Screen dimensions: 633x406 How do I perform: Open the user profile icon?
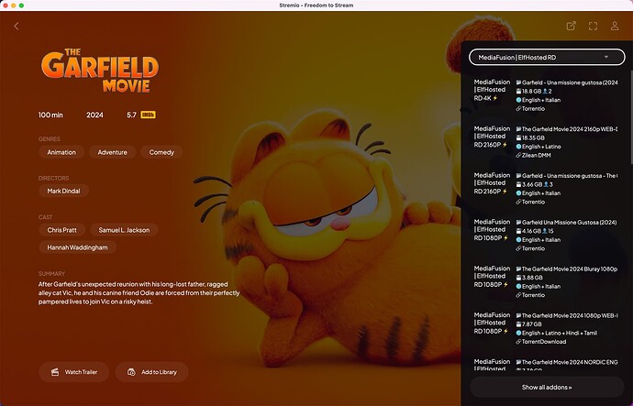click(615, 27)
